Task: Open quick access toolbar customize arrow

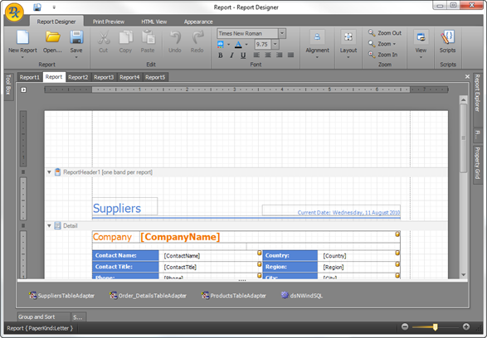Action: pos(54,7)
